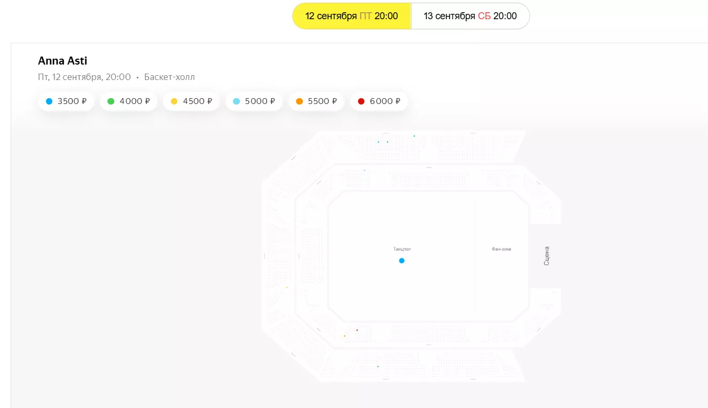
Task: Click the Баскет-холл venue name
Action: pos(169,77)
